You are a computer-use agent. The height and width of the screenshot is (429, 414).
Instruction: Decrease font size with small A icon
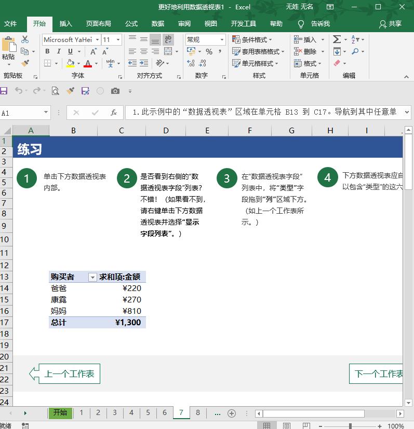105,51
